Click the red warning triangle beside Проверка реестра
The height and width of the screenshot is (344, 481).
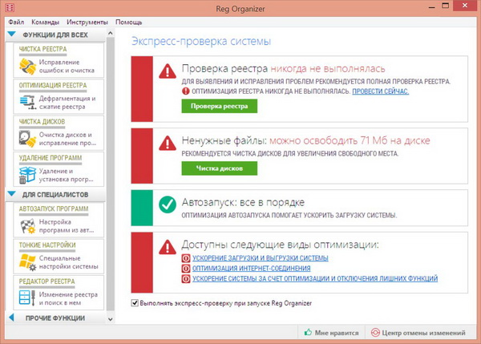[168, 71]
